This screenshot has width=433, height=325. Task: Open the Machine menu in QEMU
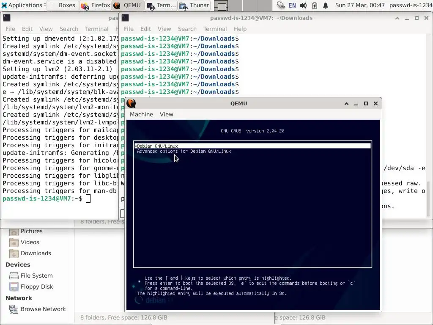141,114
